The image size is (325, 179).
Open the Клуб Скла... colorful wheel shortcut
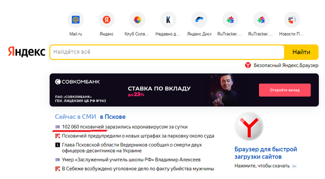pos(137,20)
